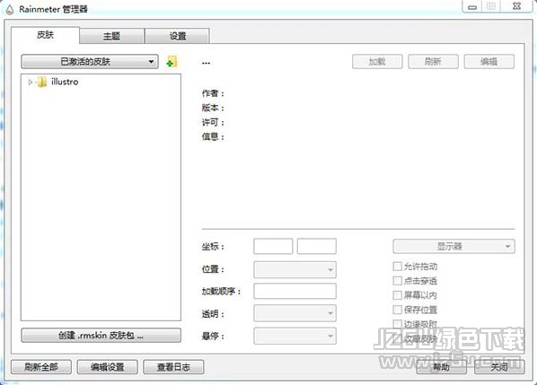Open the 悬停 hover dropdown
Viewport: 537px width, 385px height.
(x=295, y=336)
